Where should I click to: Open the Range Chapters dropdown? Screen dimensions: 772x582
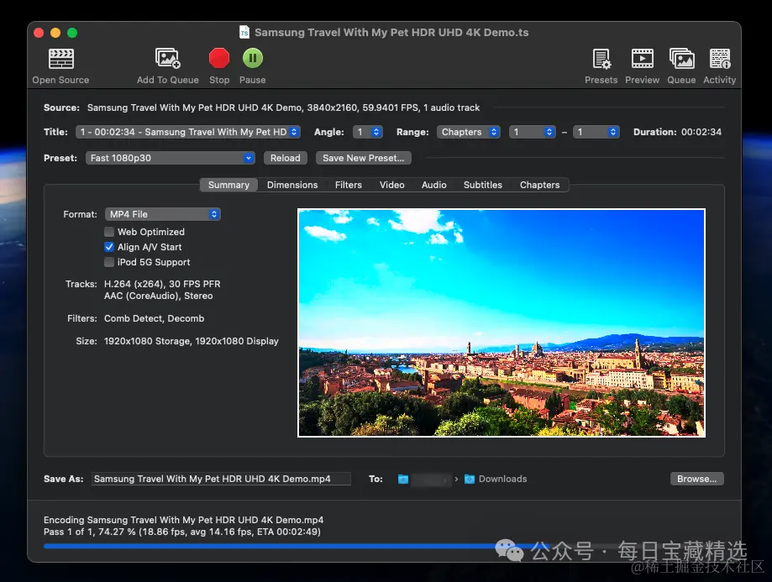click(468, 132)
